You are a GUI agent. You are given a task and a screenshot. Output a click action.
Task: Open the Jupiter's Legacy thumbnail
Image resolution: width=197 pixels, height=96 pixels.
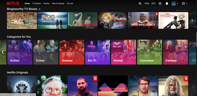coord(143,20)
